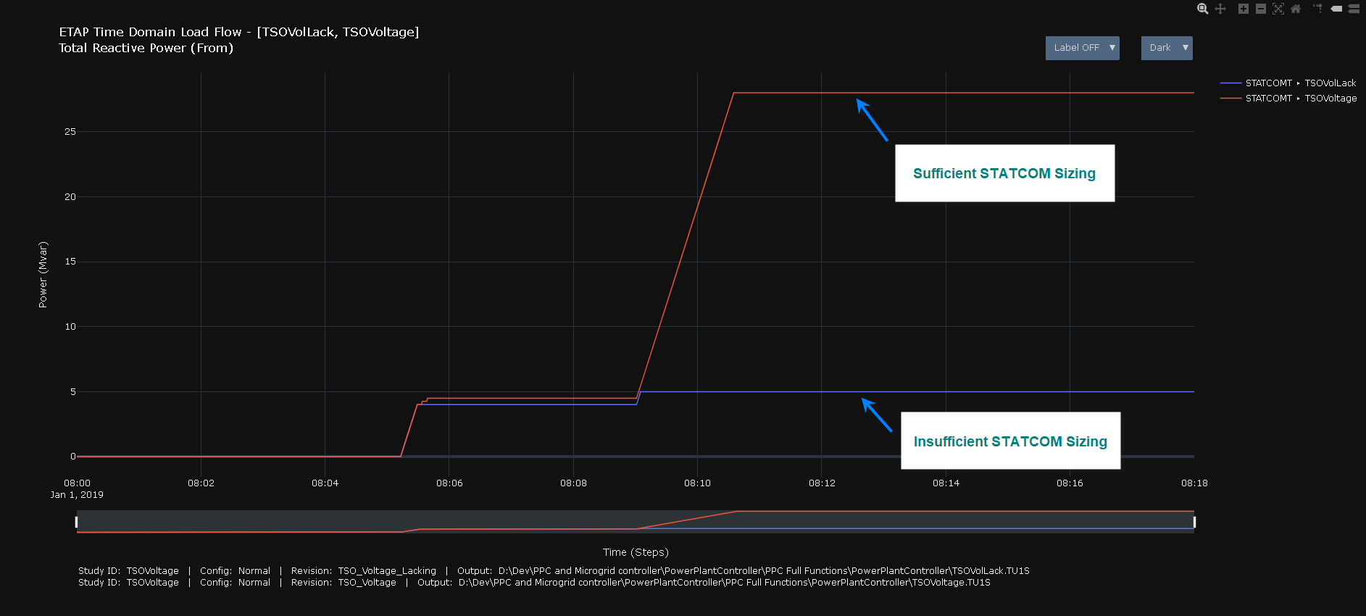Click the Zoom in plus icon
The height and width of the screenshot is (616, 1366).
(x=1244, y=9)
